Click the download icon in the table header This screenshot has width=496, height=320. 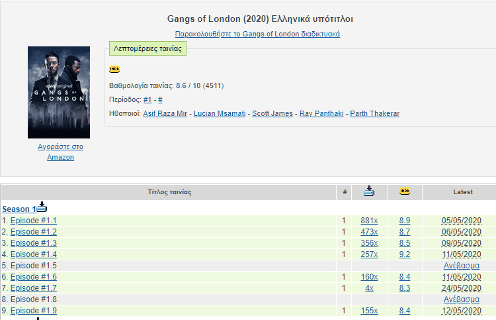[x=369, y=191]
